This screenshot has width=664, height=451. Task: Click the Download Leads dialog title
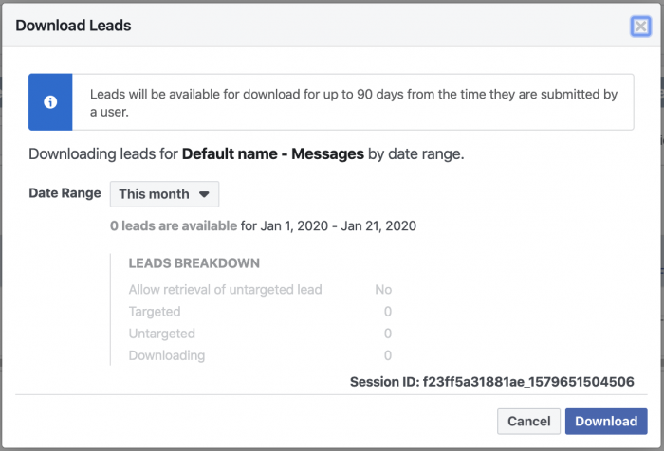pyautogui.click(x=73, y=26)
